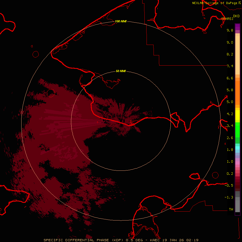Click the 3.4 legend value
242x242 pixels.
pyautogui.click(x=230, y=126)
